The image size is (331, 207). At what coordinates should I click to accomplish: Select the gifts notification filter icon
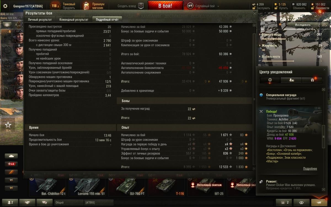tap(313, 80)
